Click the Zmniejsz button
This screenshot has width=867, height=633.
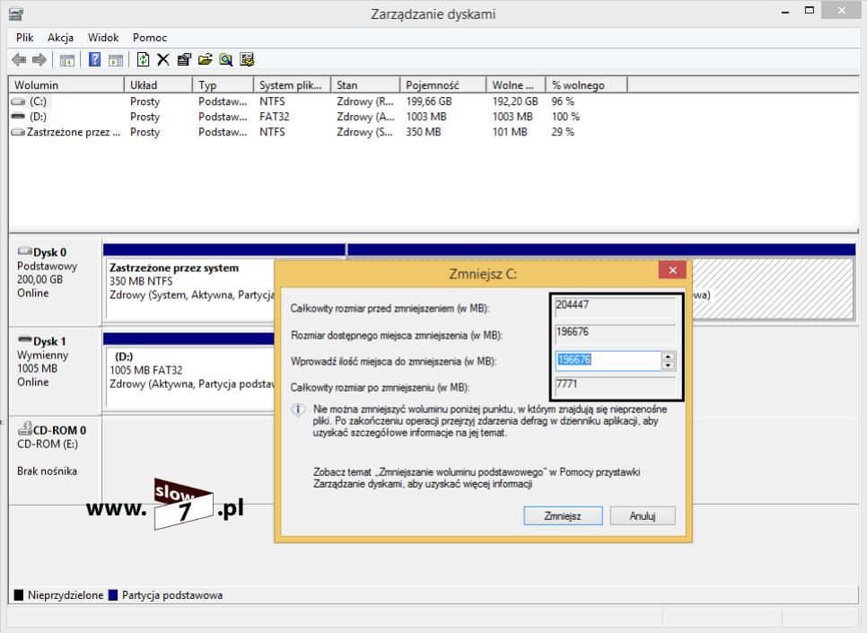point(563,515)
